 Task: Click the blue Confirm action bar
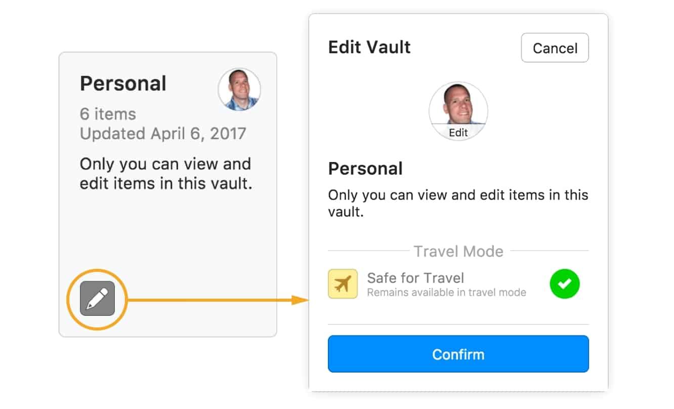coord(458,354)
